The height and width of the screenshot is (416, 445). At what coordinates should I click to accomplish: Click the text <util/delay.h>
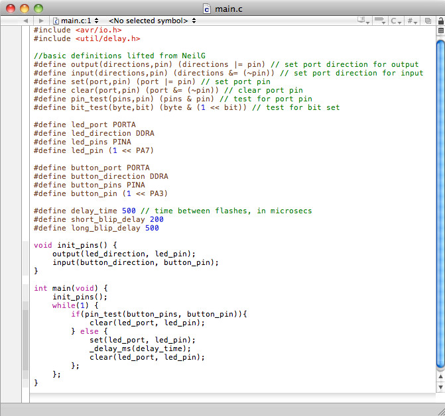(x=107, y=38)
